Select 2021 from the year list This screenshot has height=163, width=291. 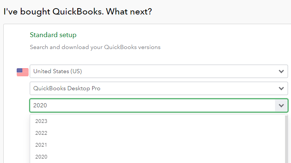pyautogui.click(x=157, y=145)
